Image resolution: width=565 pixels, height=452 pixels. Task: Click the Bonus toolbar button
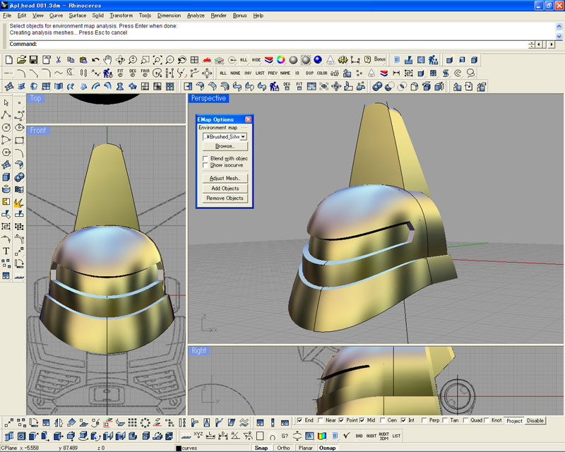coord(380,60)
